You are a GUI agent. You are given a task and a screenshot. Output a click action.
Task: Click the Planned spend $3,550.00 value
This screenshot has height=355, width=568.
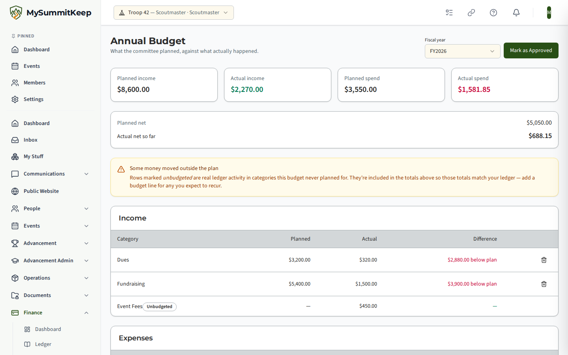(361, 90)
